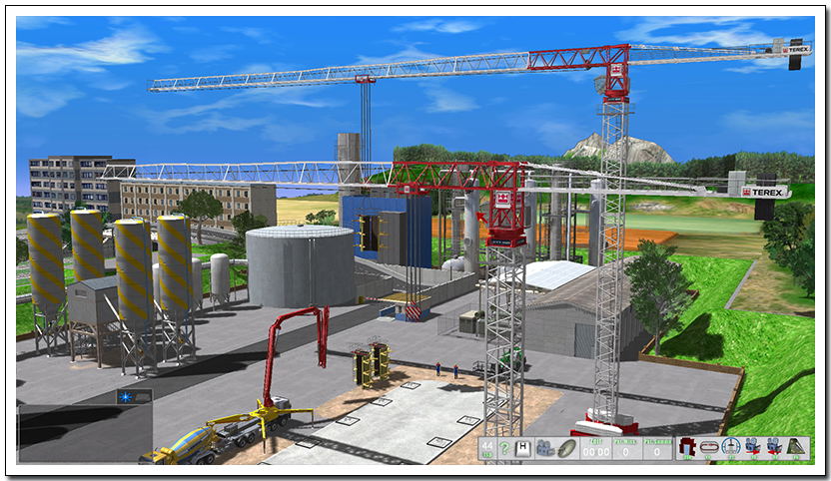Screen dimensions: 831x481
Task: Select the large grey cylindrical tank
Action: coord(300,265)
